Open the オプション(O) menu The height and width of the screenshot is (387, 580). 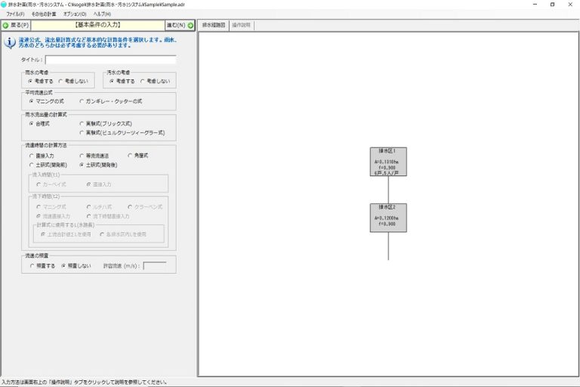[75, 14]
